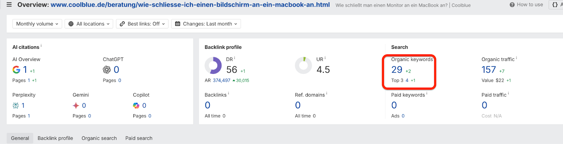The height and width of the screenshot is (144, 563).
Task: Click info icon beside DR label
Action: tap(235, 58)
